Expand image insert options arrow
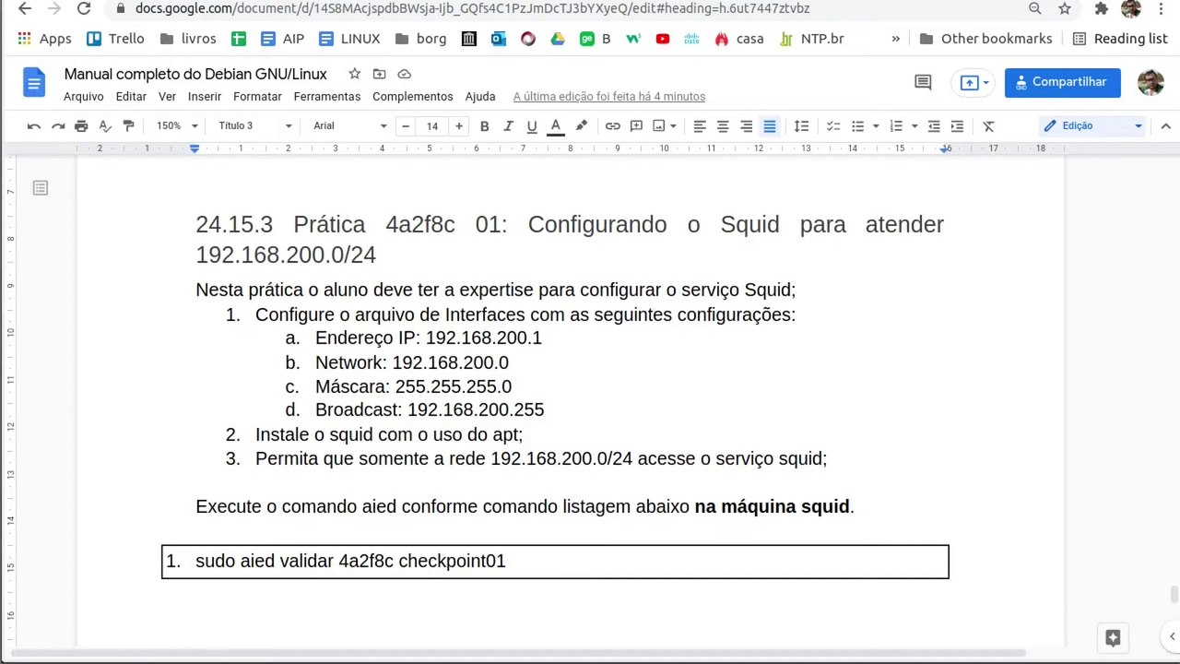 pyautogui.click(x=673, y=125)
